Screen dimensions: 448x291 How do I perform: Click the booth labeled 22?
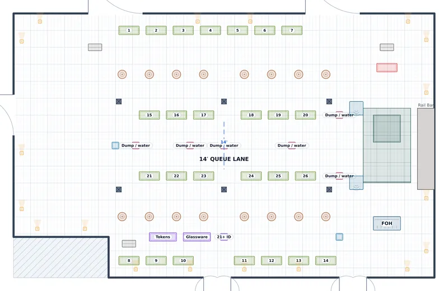(x=176, y=176)
